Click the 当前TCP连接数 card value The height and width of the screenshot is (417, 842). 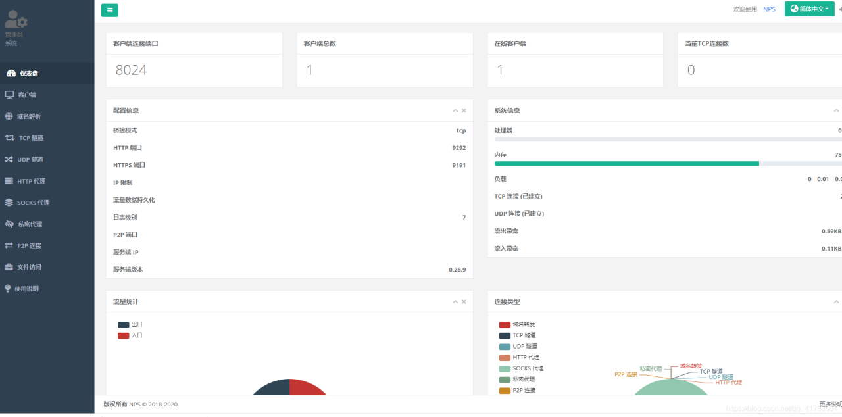(x=691, y=70)
